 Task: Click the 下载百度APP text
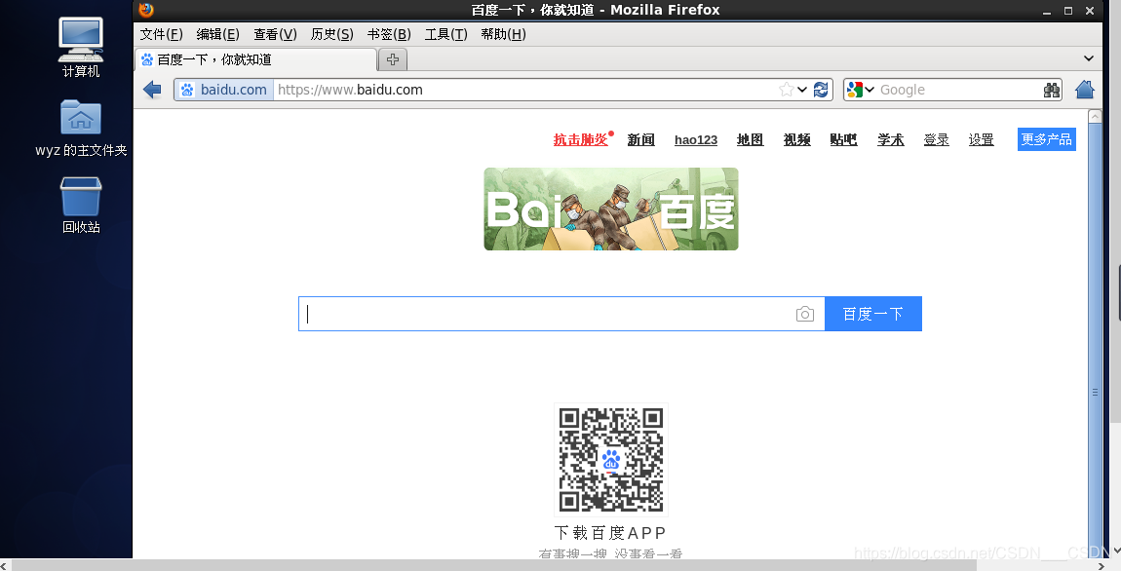[610, 532]
